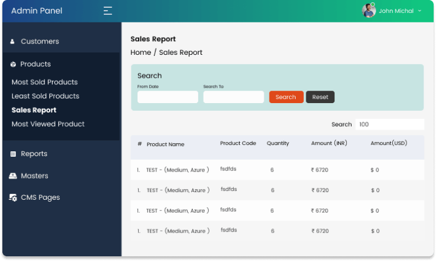Click the Products box icon
436x261 pixels.
(x=13, y=64)
